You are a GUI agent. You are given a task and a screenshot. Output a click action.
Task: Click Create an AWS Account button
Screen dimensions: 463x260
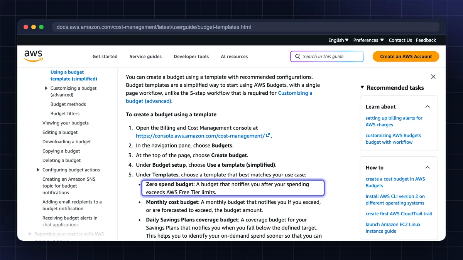click(x=406, y=56)
